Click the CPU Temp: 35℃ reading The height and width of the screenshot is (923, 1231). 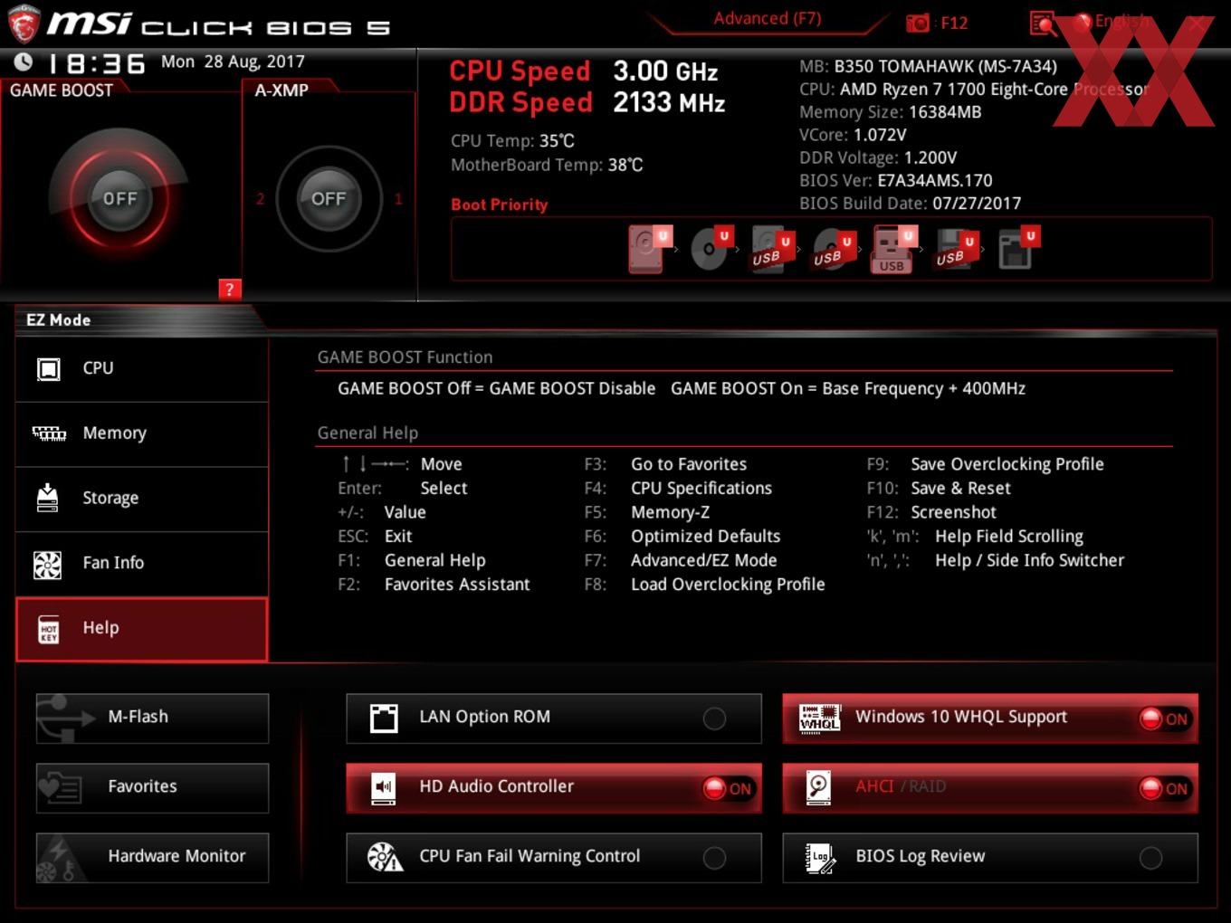512,141
